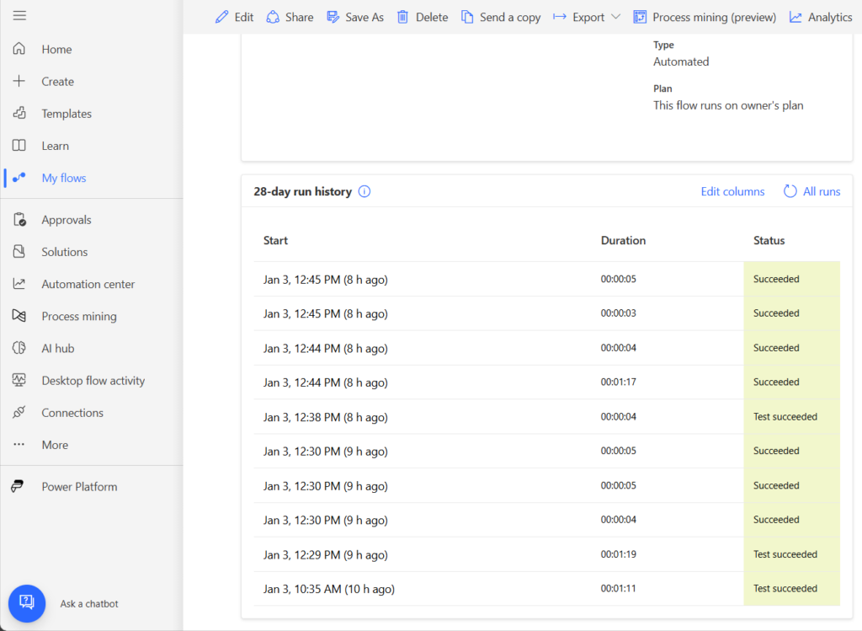
Task: Delete the flow using toolbar button
Action: pyautogui.click(x=423, y=17)
